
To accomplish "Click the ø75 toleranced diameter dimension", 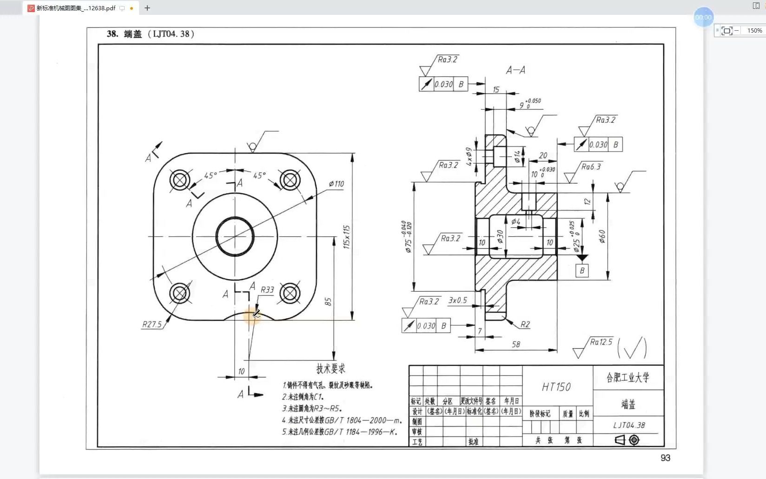I will (408, 237).
